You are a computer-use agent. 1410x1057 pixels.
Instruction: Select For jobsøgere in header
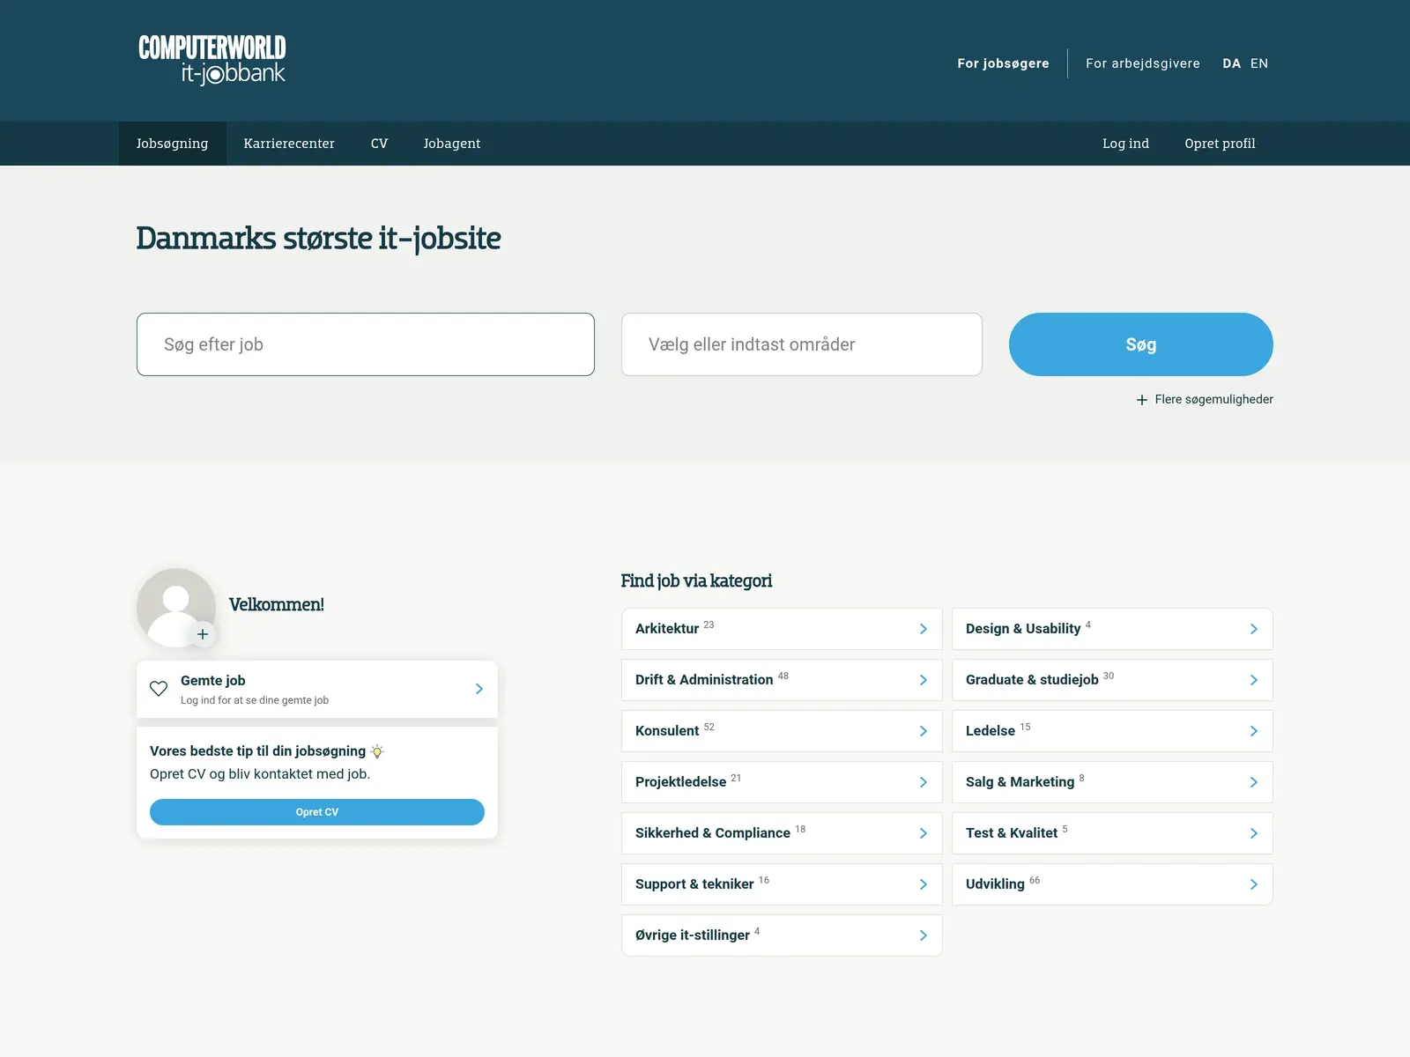1004,63
